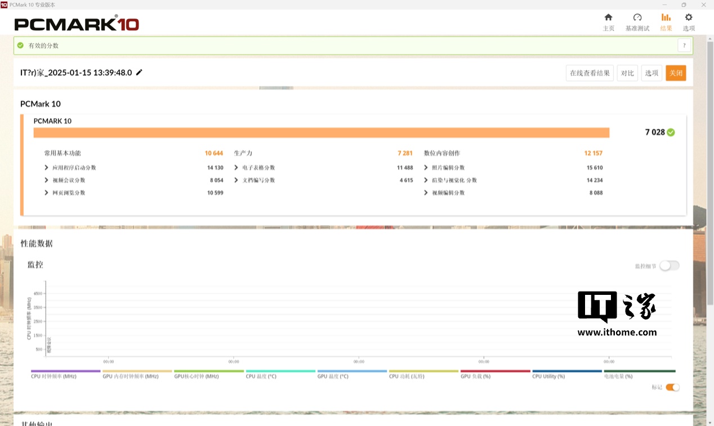Screen dimensions: 714x426
Task: Toggle the monitoring details (监控细节) switch
Action: click(x=669, y=266)
